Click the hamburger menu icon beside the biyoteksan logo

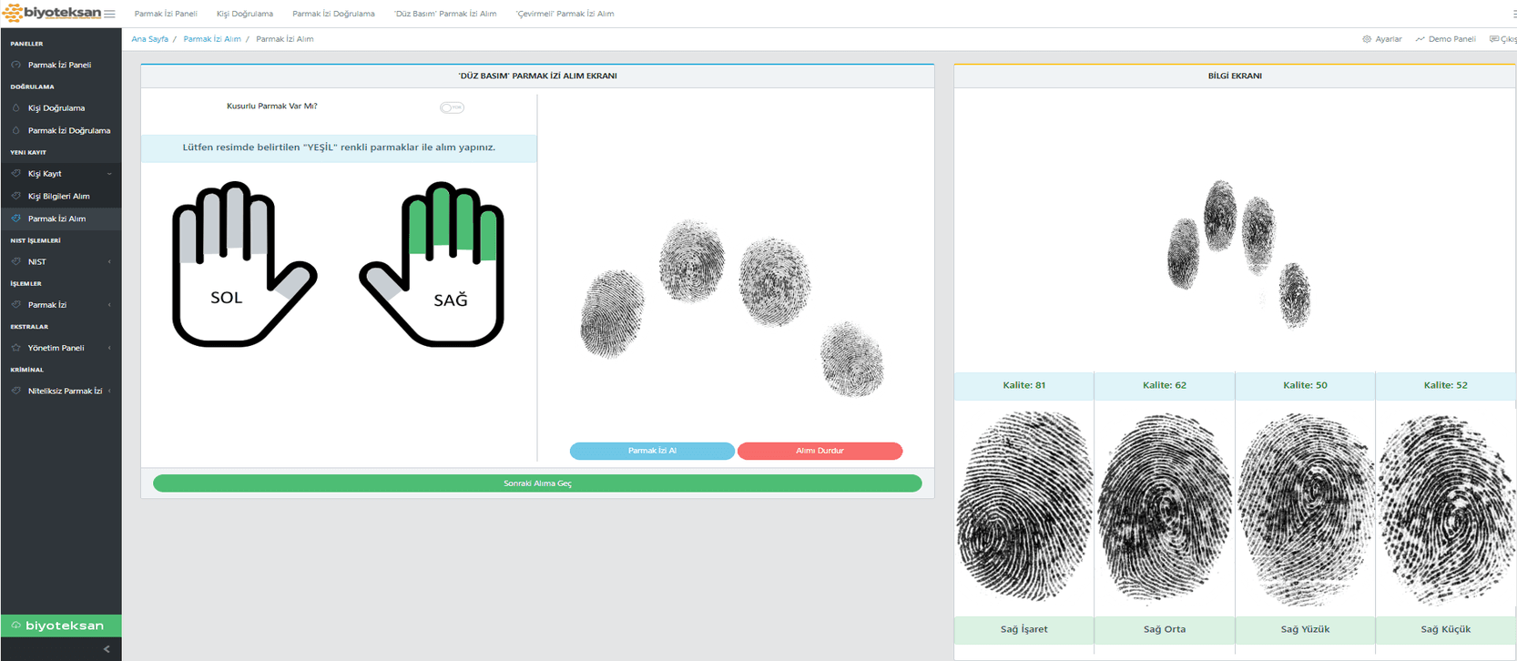click(109, 14)
